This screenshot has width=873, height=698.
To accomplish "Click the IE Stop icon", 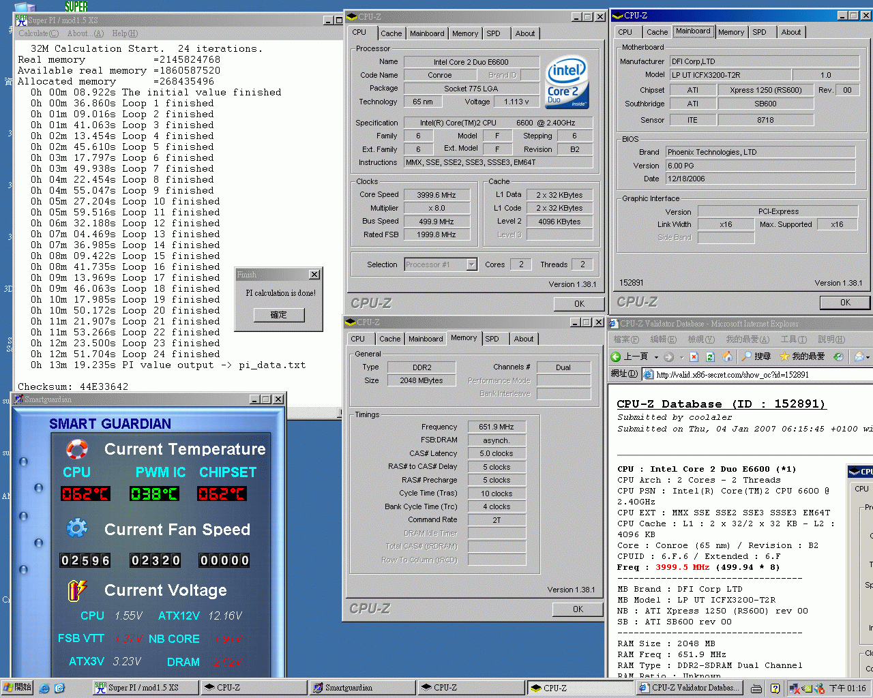I will point(694,356).
